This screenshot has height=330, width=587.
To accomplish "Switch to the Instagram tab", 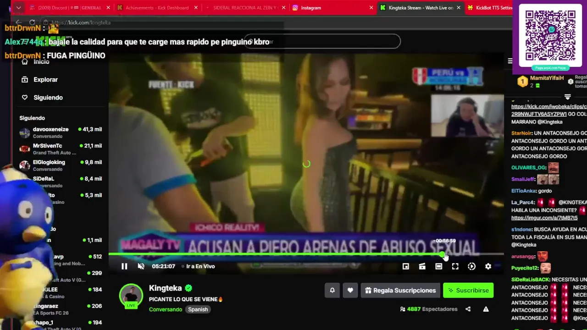I will click(x=332, y=8).
